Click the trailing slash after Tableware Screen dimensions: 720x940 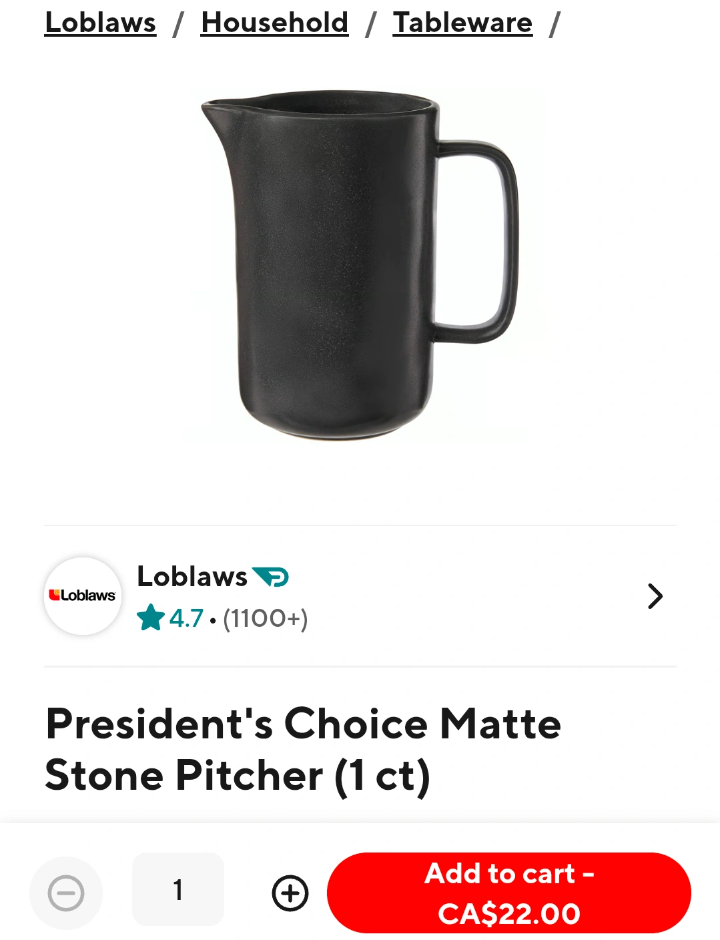554,24
